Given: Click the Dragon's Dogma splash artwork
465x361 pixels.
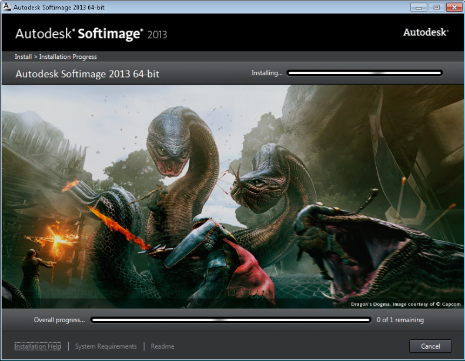Looking at the screenshot, I should click(x=232, y=194).
